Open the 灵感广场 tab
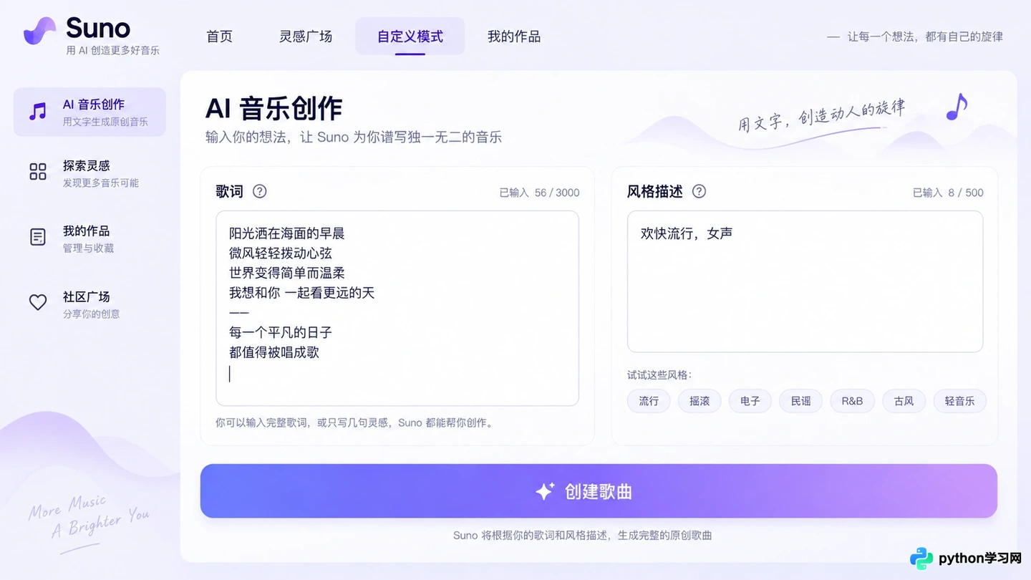This screenshot has width=1031, height=580. click(x=306, y=36)
